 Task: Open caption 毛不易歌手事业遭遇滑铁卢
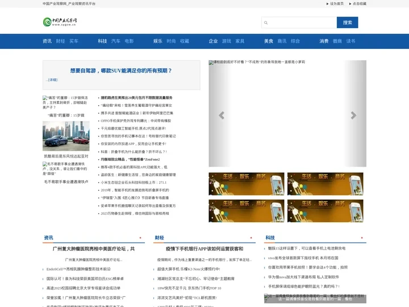tap(66, 182)
